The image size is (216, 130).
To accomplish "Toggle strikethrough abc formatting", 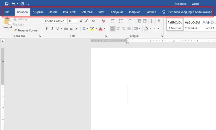I will (66, 29).
